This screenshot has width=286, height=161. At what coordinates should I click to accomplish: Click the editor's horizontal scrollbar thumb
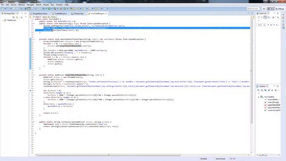click(109, 155)
